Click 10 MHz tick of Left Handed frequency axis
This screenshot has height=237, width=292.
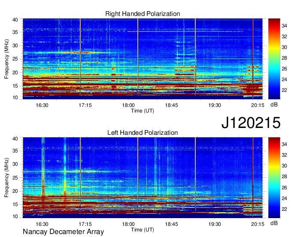coord(15,216)
